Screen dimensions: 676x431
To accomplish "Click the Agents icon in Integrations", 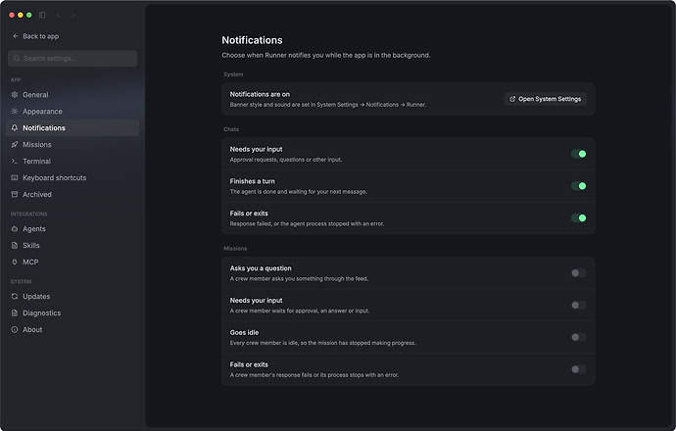I will (x=15, y=229).
